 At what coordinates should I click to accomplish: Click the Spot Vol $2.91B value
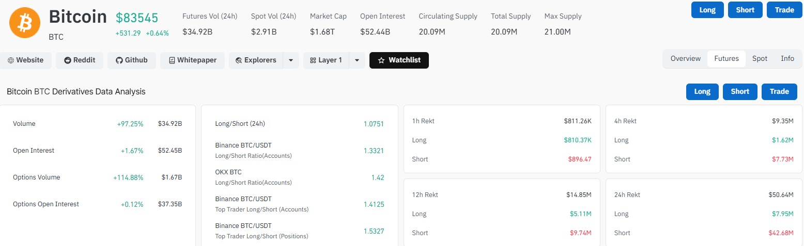tap(264, 32)
